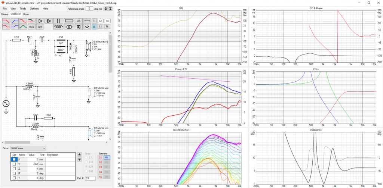Select scenario S2 button
The height and width of the screenshot is (188, 383).
coord(100,162)
